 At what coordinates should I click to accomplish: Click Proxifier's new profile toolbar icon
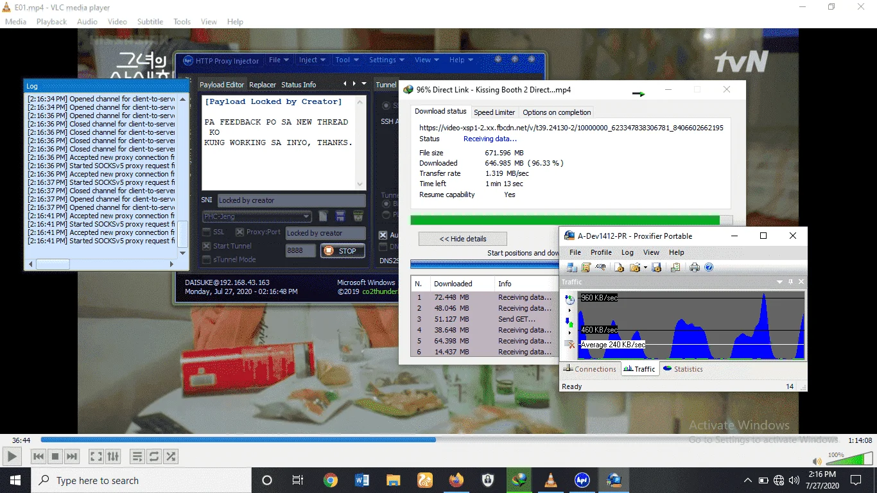tap(619, 268)
